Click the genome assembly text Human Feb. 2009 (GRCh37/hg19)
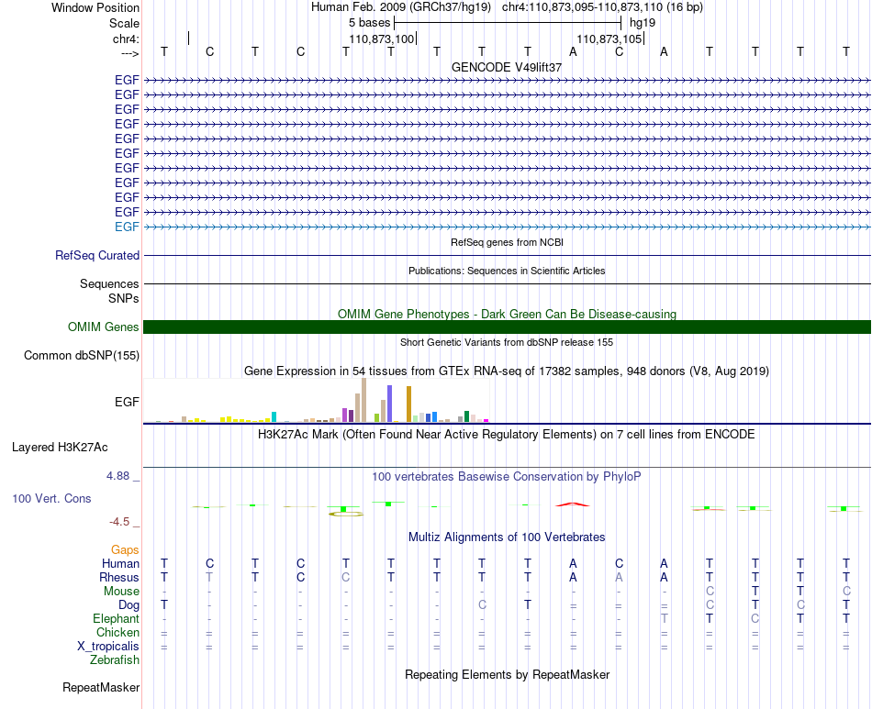 pyautogui.click(x=401, y=7)
